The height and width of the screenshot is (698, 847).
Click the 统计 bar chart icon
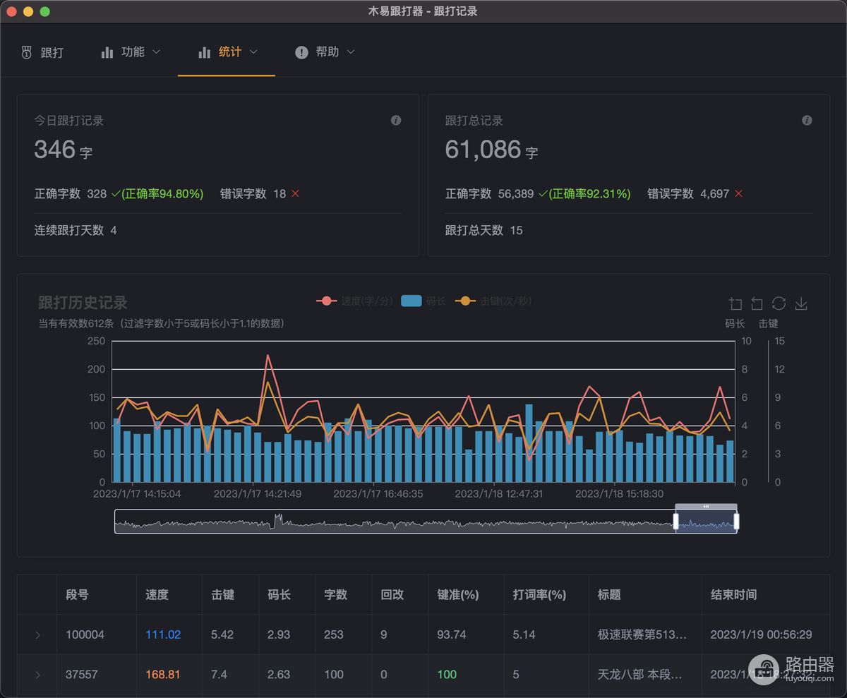click(205, 52)
